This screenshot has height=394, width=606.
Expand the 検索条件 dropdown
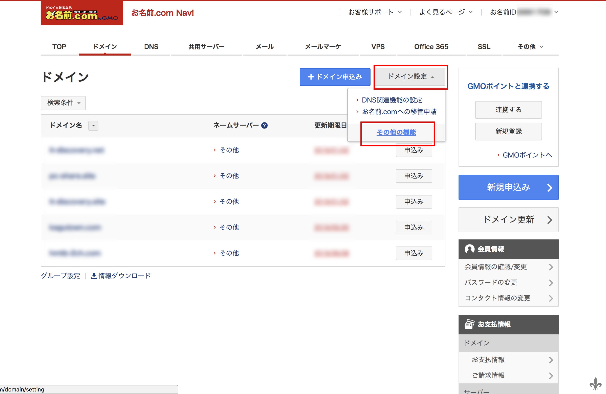63,103
